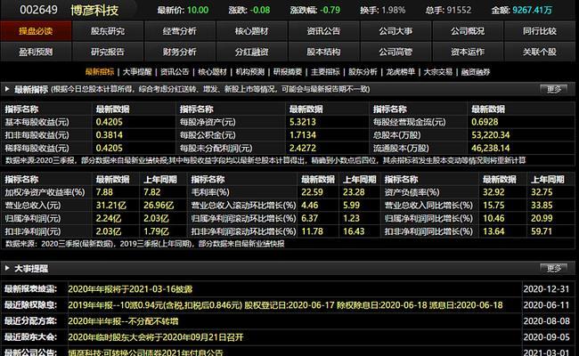Open 资本运作 tab
Image resolution: width=579 pixels, height=356 pixels.
pyautogui.click(x=468, y=52)
